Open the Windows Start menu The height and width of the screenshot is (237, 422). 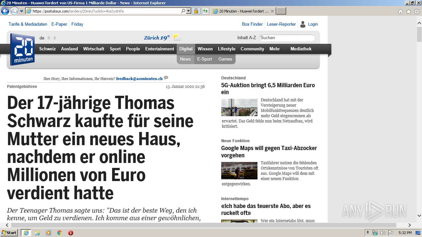(9, 232)
